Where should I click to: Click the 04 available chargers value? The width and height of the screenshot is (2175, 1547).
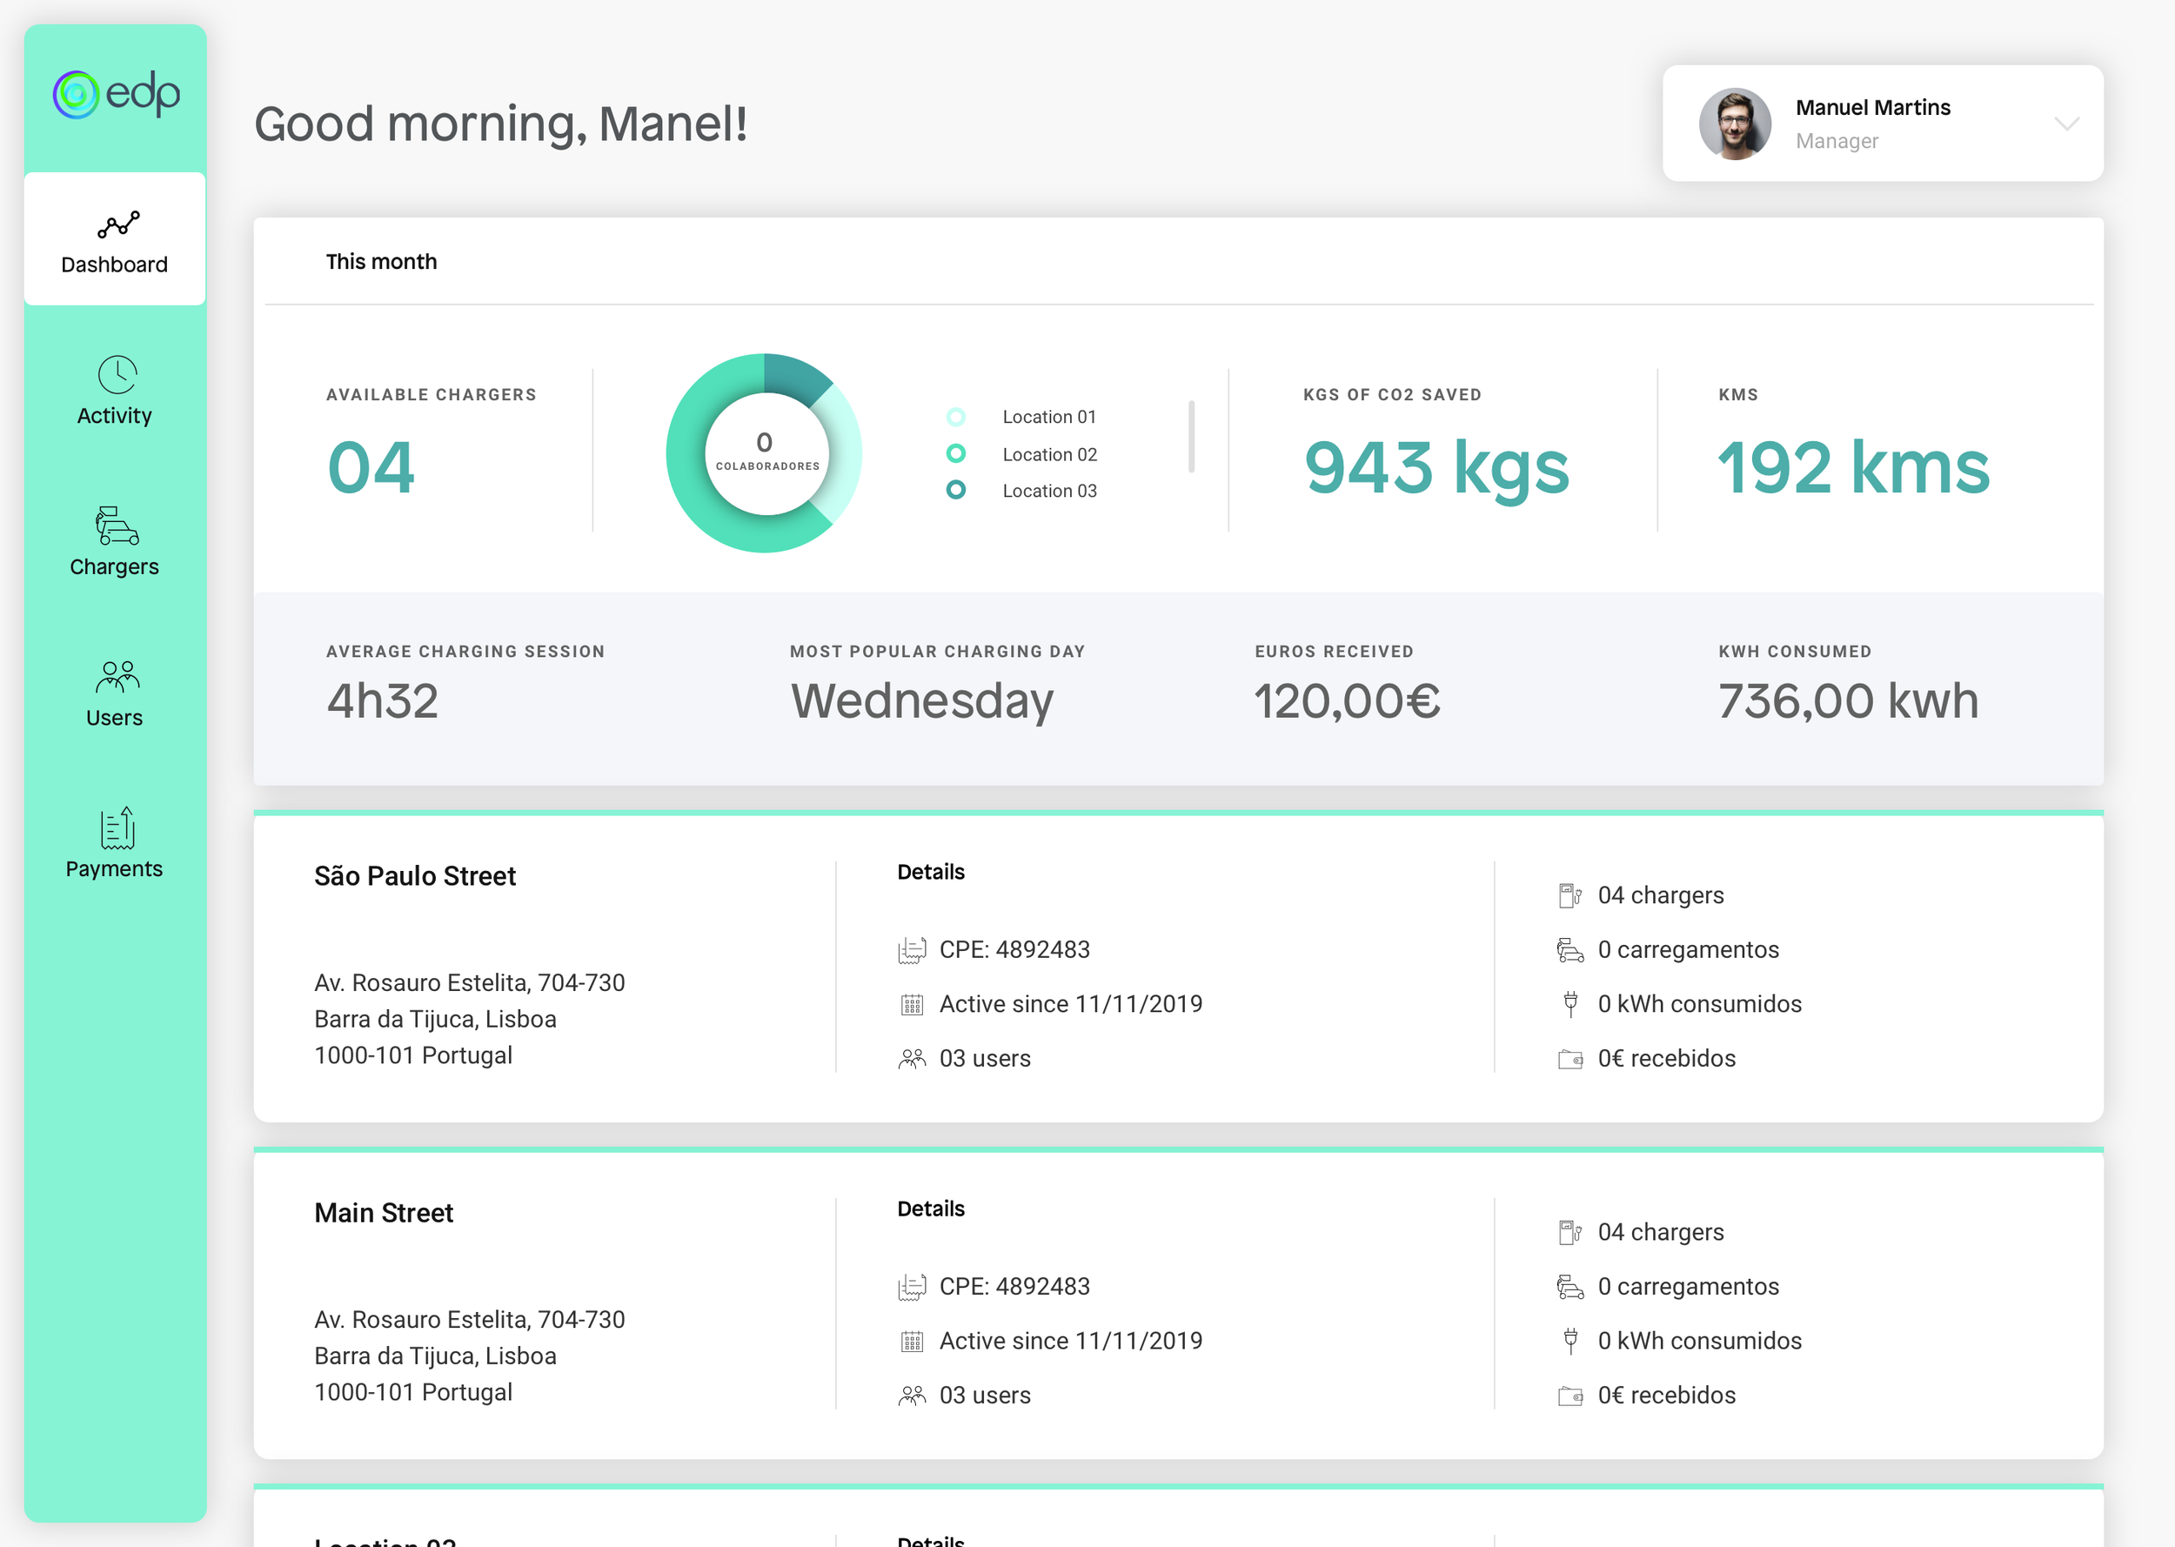(x=371, y=468)
